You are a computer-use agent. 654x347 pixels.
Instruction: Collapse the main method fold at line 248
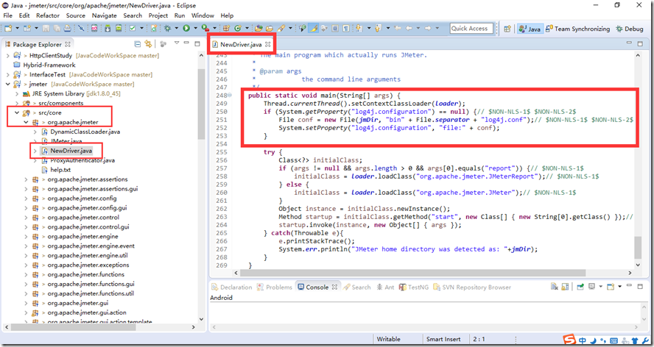pyautogui.click(x=230, y=96)
